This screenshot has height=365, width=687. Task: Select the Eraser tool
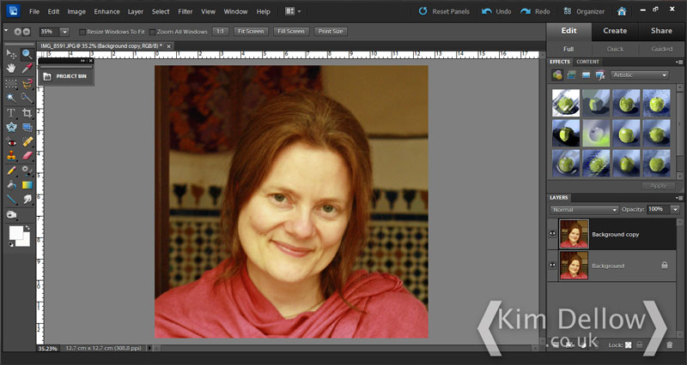click(x=27, y=156)
